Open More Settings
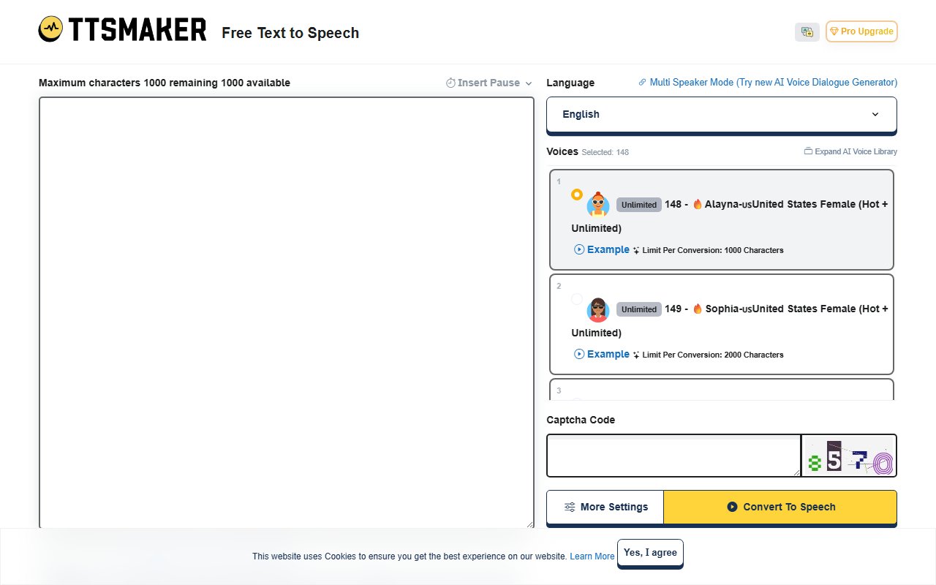Viewport: 936px width, 585px height. pos(605,507)
